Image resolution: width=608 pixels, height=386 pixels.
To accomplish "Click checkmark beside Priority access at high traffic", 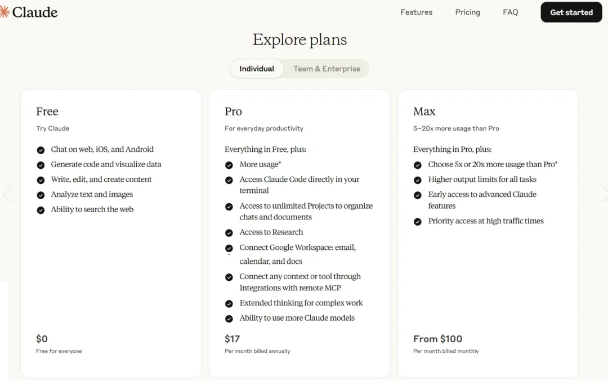I will pyautogui.click(x=418, y=222).
